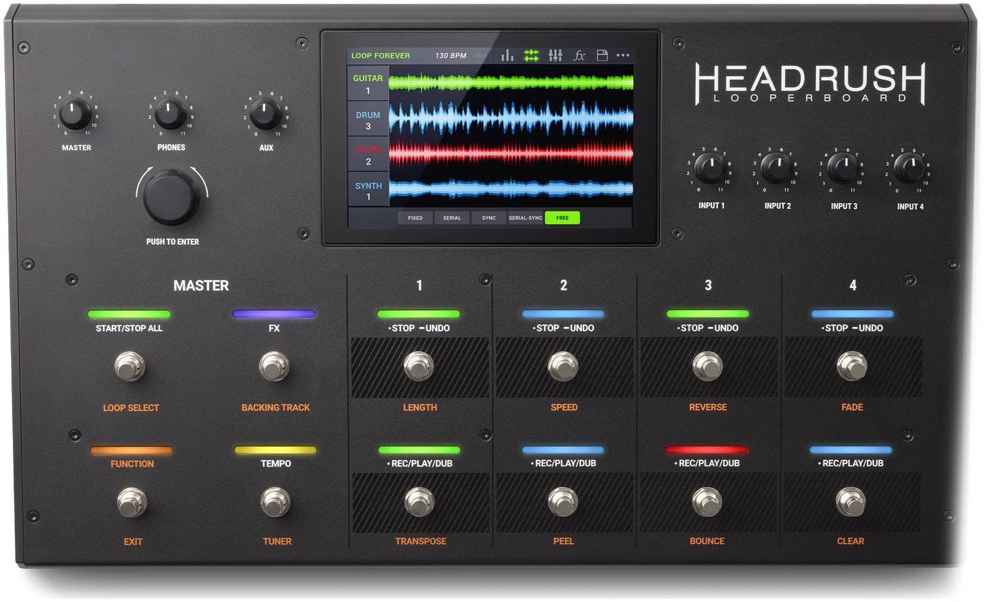Select the SYNC track mode

489,218
